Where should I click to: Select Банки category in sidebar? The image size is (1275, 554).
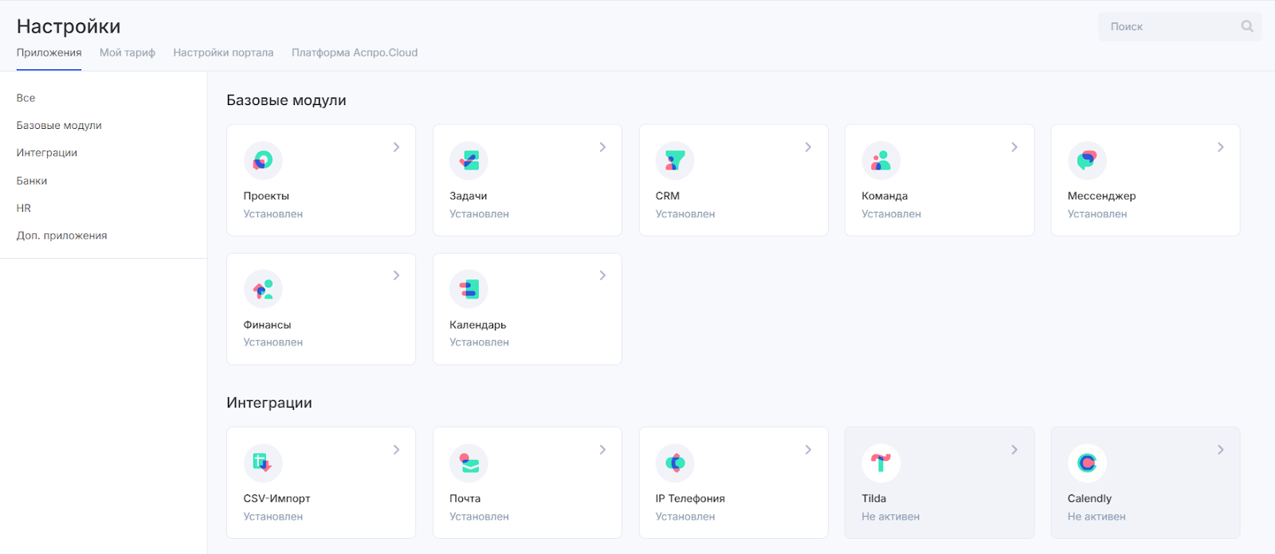tap(32, 181)
